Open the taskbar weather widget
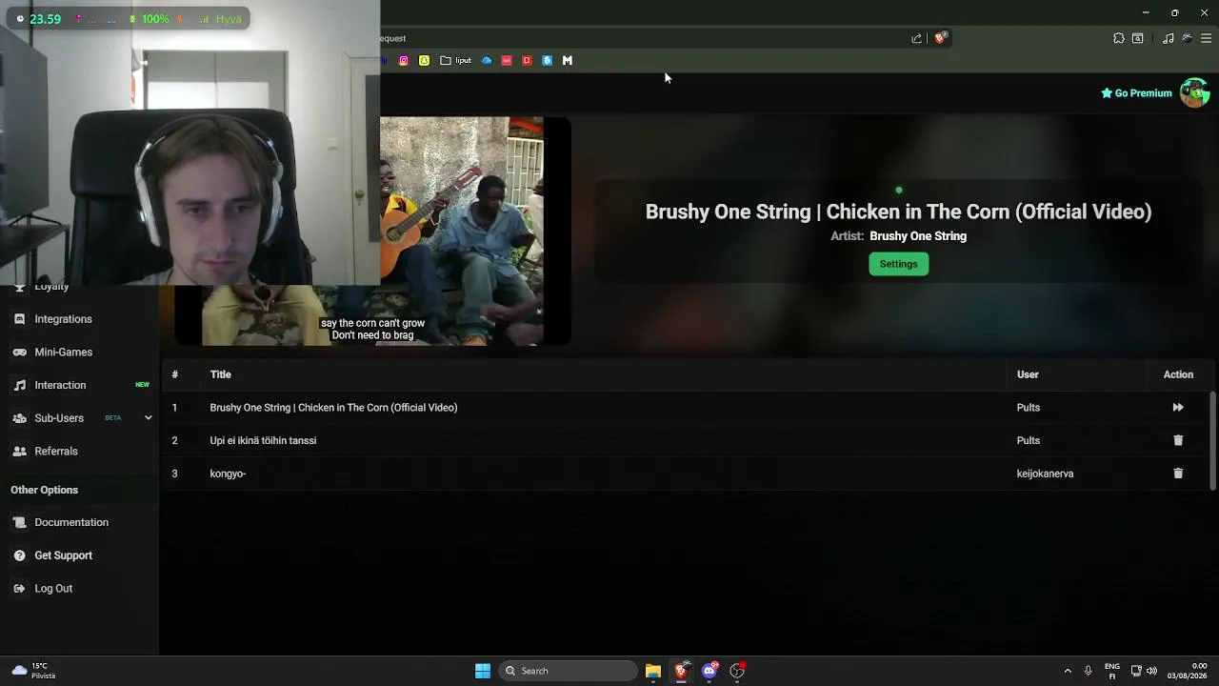This screenshot has height=686, width=1219. pyautogui.click(x=34, y=671)
